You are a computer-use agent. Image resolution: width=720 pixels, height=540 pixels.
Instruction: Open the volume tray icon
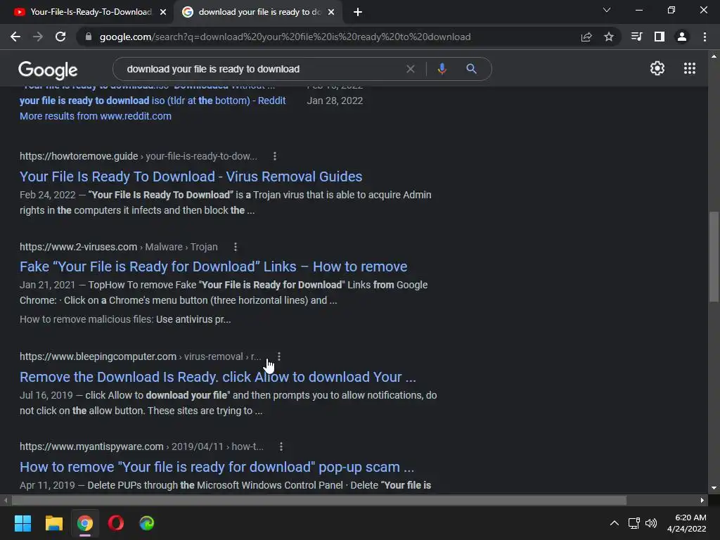pyautogui.click(x=650, y=523)
